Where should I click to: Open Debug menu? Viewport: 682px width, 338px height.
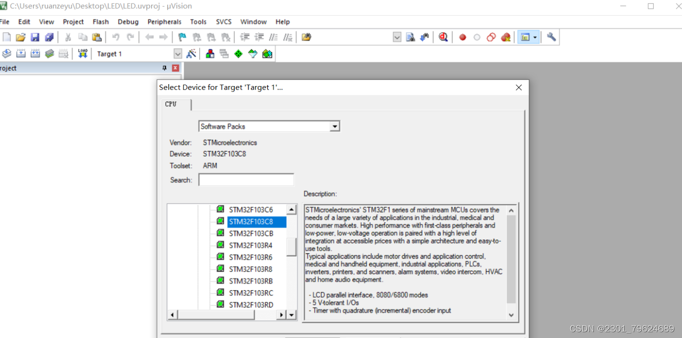(x=128, y=22)
